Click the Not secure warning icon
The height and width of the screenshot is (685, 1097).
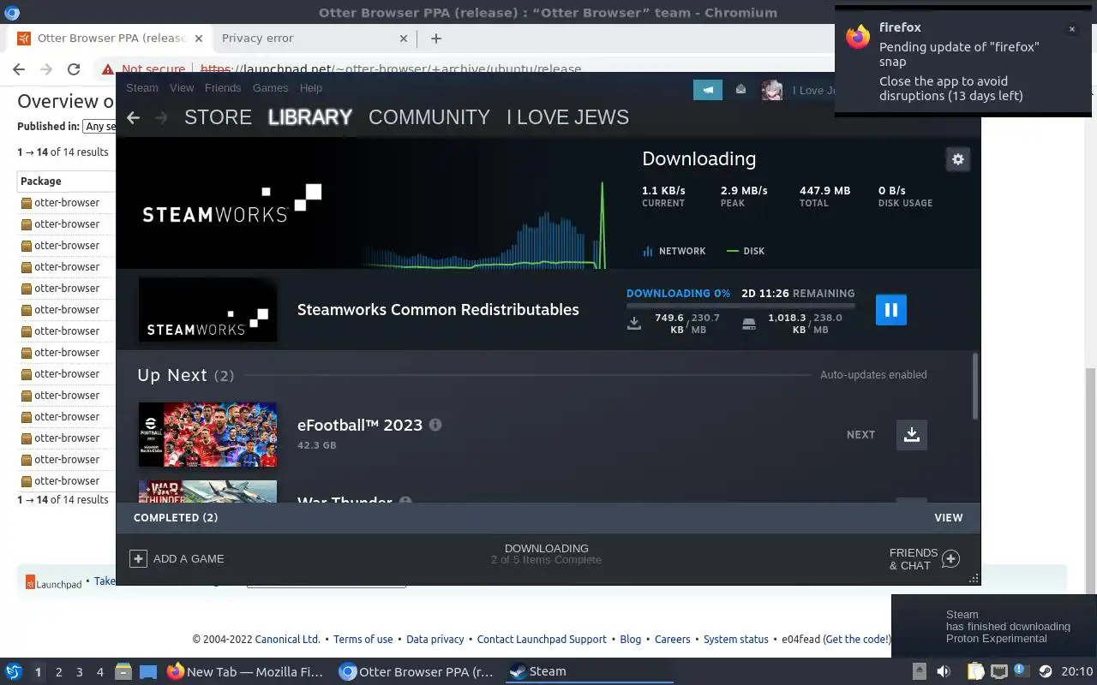[107, 69]
